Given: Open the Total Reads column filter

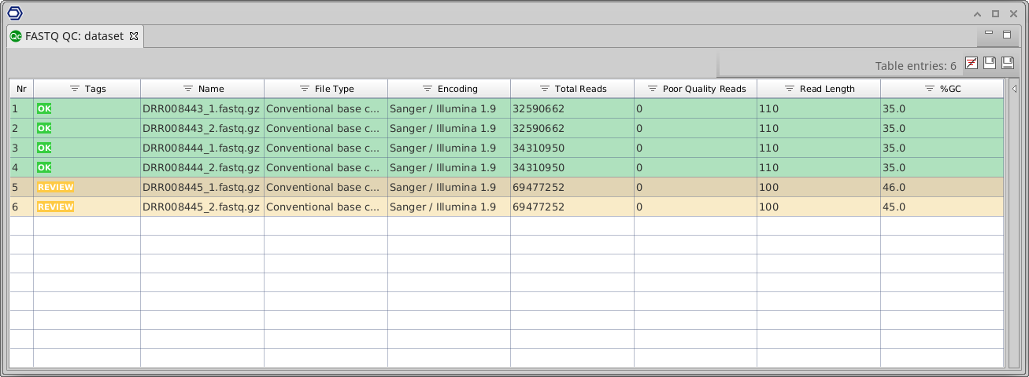Looking at the screenshot, I should point(545,89).
